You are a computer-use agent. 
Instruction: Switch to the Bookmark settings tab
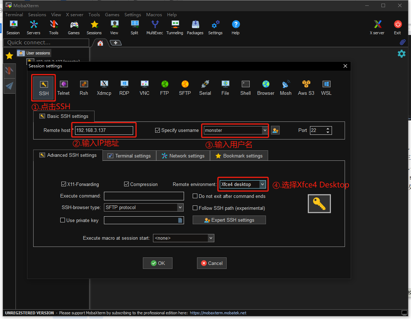(239, 156)
